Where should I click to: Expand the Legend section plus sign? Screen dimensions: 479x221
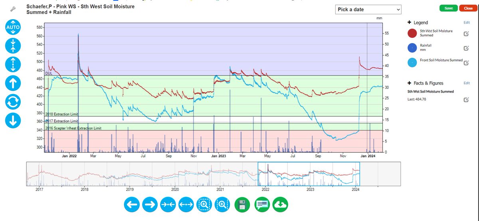coord(410,23)
